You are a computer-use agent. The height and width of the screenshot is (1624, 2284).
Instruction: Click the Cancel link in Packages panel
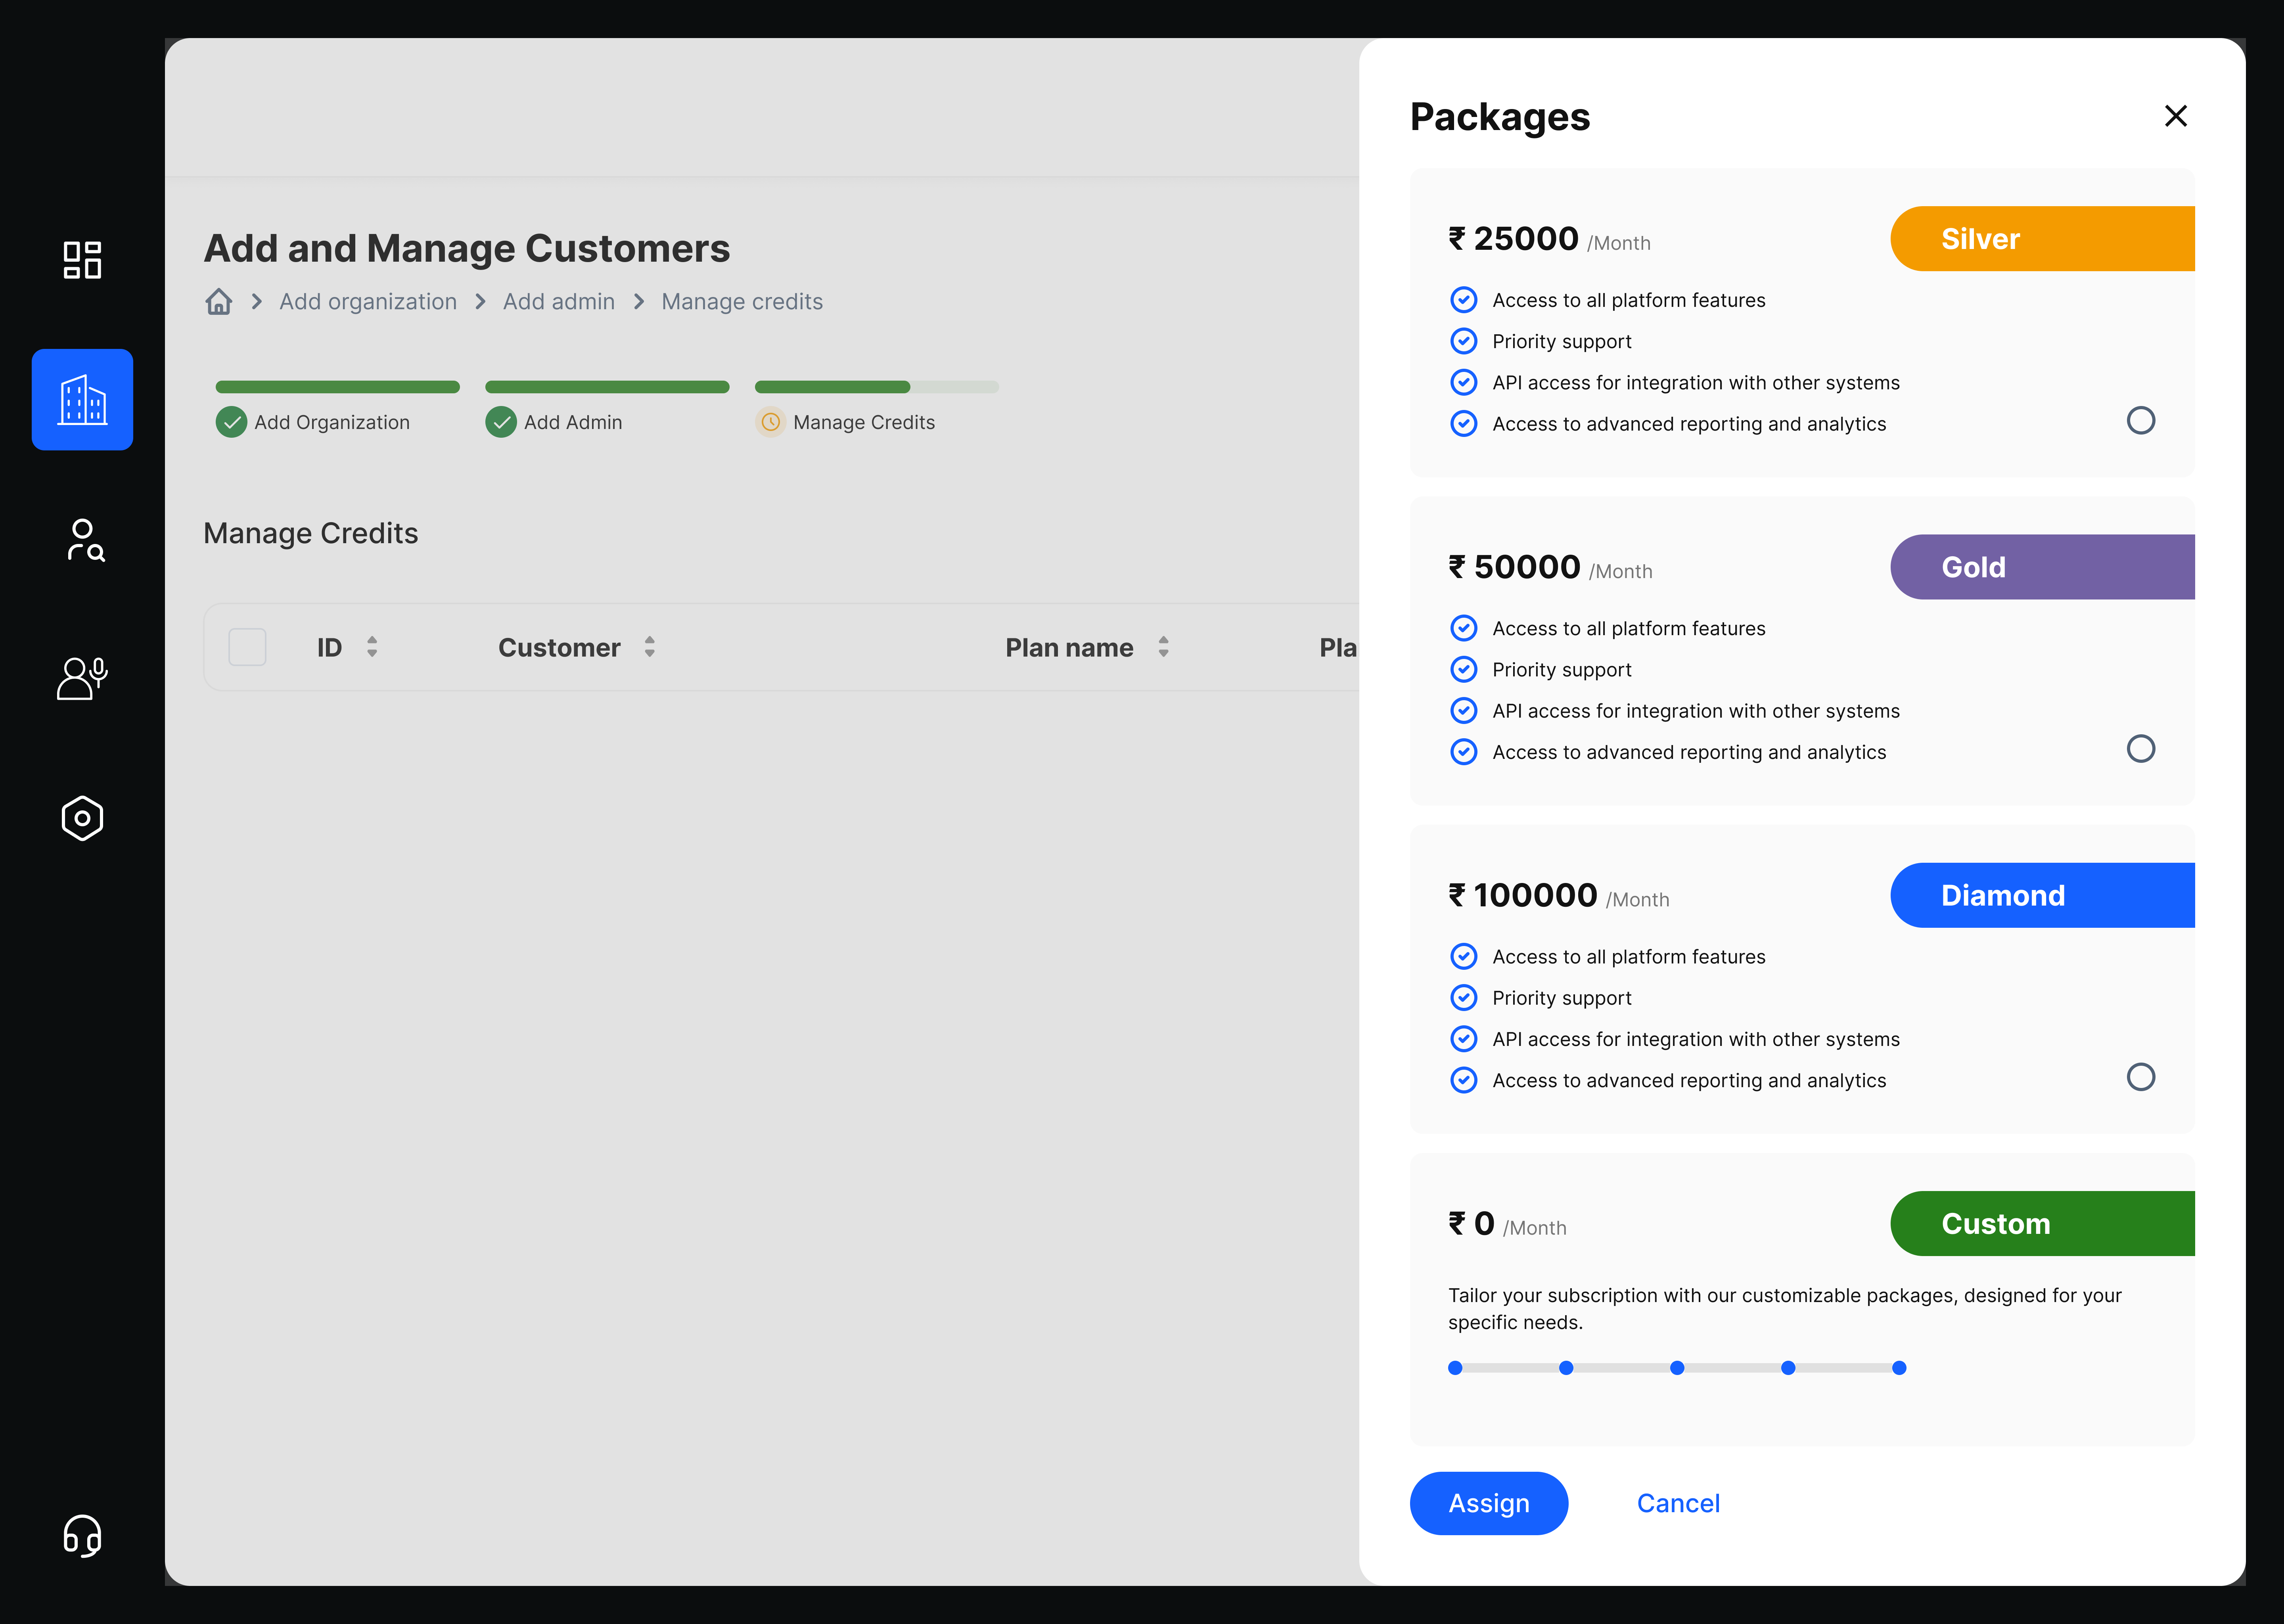click(1678, 1503)
